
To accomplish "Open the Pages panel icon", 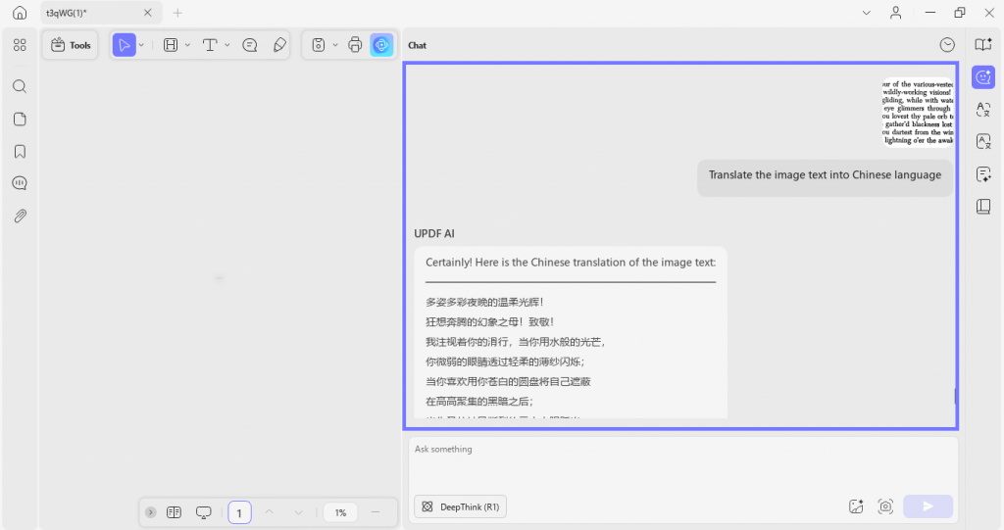I will [20, 120].
